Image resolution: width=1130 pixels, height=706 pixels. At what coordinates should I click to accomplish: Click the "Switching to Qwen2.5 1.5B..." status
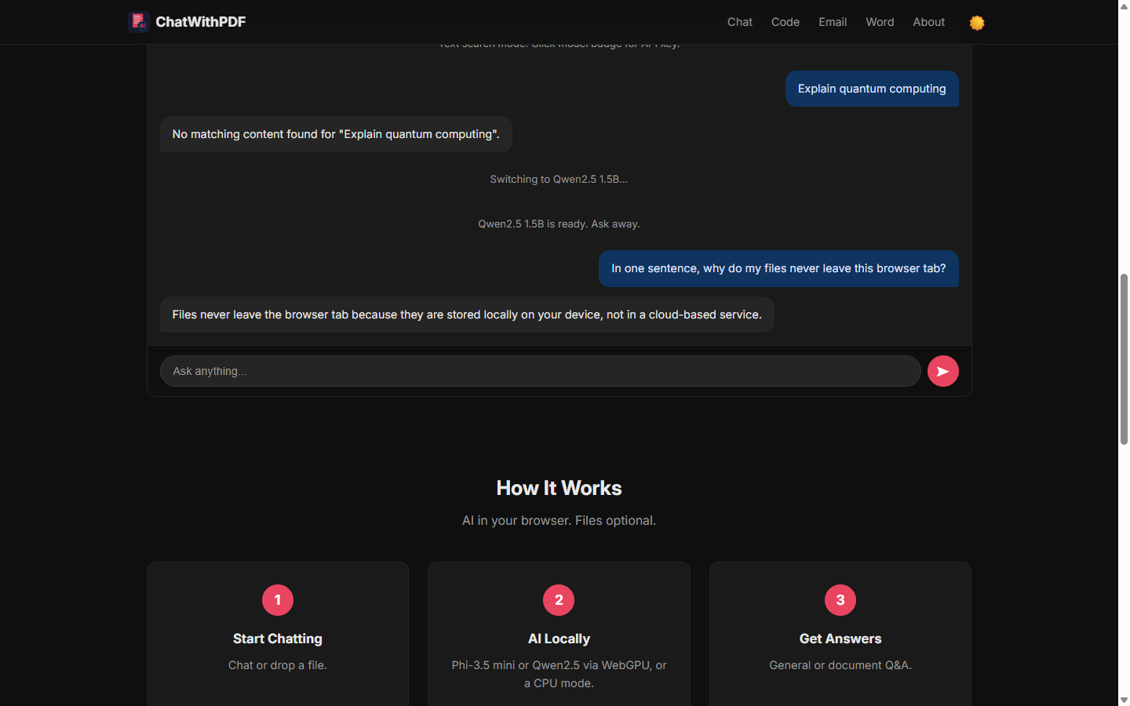pos(559,179)
